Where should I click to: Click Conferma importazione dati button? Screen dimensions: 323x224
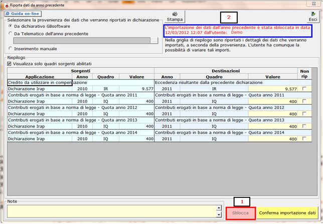click(x=287, y=213)
